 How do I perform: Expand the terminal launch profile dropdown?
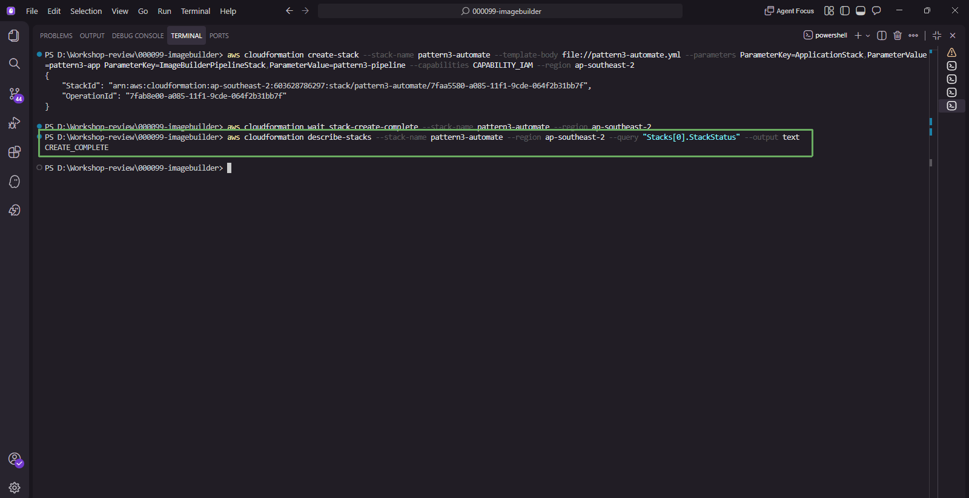868,36
